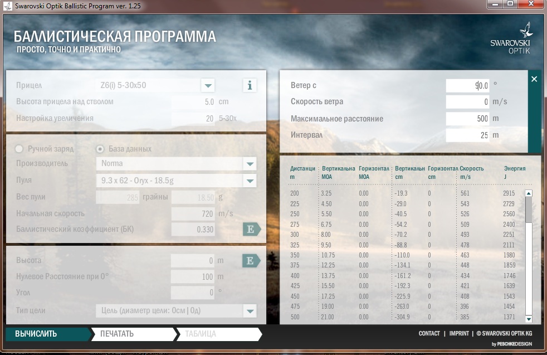Open the CONTACT link
Image resolution: width=547 pixels, height=355 pixels.
pos(429,333)
